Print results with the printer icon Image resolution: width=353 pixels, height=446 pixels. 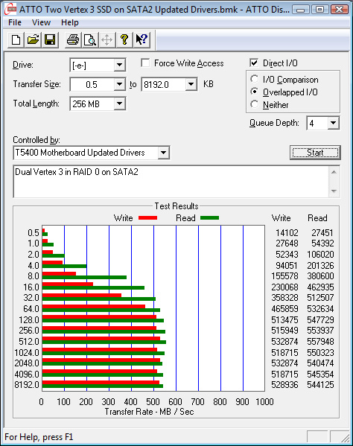tap(73, 39)
